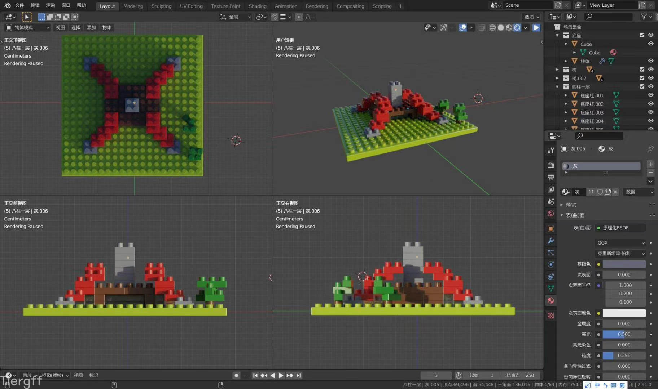
Task: Open the GGX distribution dropdown
Action: coord(620,243)
